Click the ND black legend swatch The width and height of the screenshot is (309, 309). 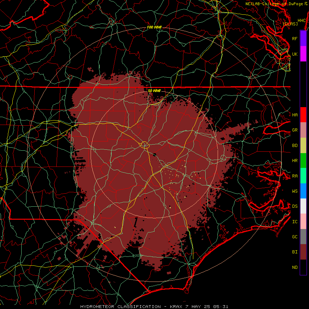(x=303, y=267)
